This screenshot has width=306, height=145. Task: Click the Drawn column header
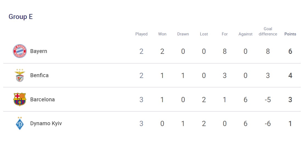coord(183,34)
